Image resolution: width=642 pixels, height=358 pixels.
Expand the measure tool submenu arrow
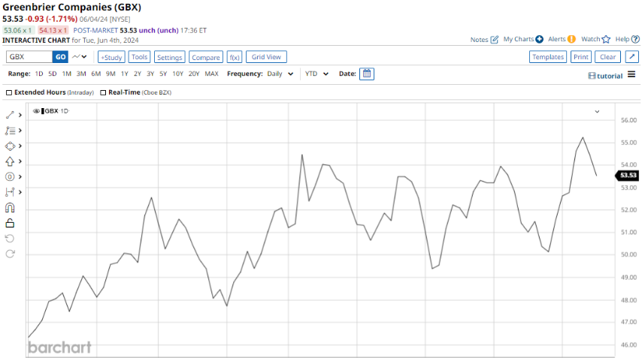20,192
